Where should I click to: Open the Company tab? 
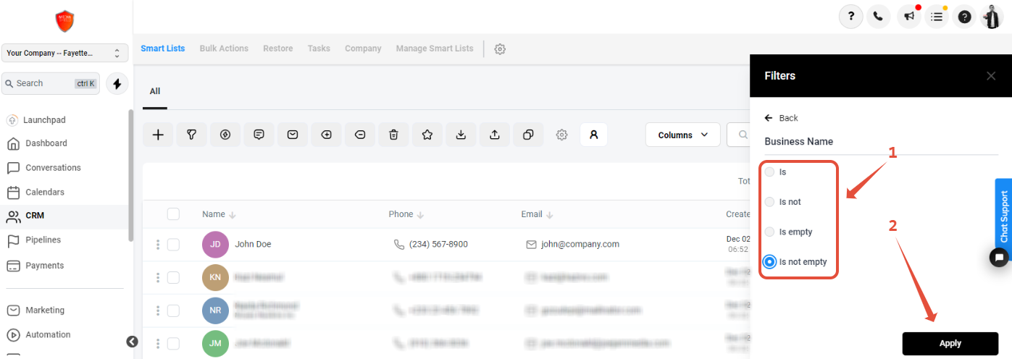coord(363,48)
